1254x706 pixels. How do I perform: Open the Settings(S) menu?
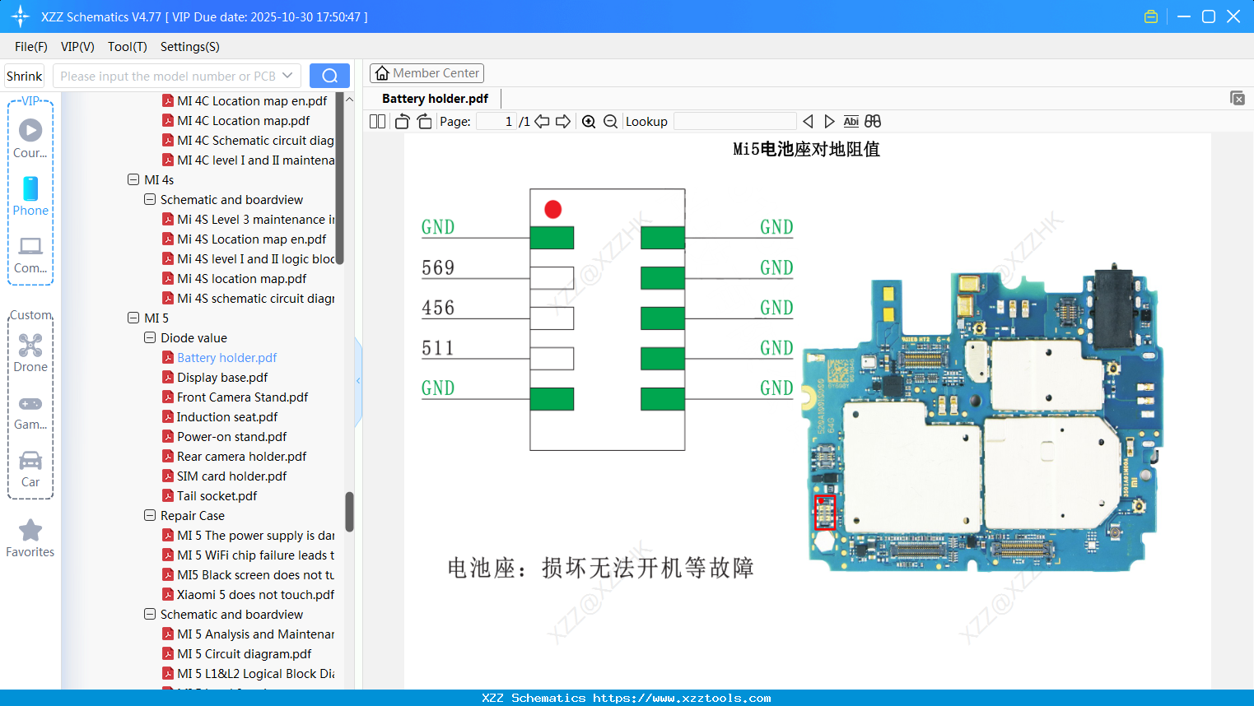(190, 47)
